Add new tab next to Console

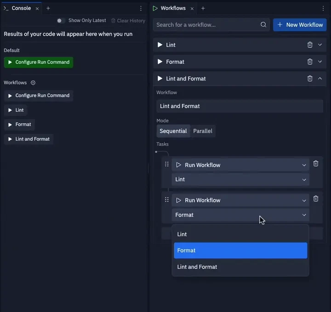coord(48,8)
